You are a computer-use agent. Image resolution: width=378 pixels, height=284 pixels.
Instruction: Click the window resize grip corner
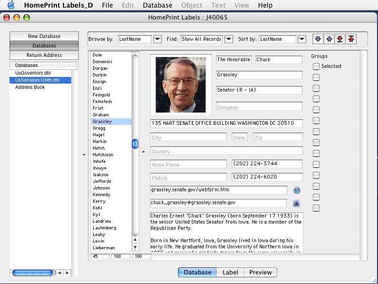[374, 280]
